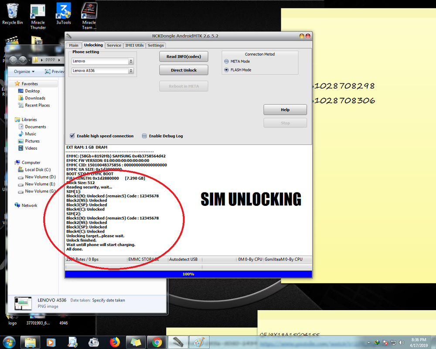Open Firefox from the taskbar
Screen dimensions: 436x349
click(x=115, y=342)
